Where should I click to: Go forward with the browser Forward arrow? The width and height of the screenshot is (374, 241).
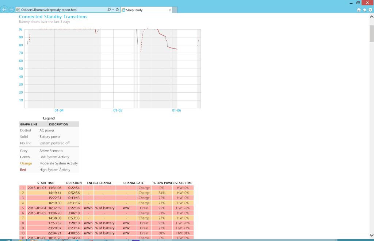pos(11,10)
